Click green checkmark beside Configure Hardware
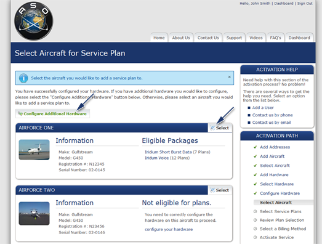Image resolution: width=322 pixels, height=244 pixels. (x=256, y=193)
